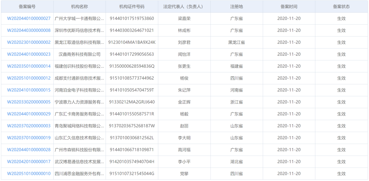Select legal representative 刘彦君
The height and width of the screenshot is (181, 369).
(184, 42)
